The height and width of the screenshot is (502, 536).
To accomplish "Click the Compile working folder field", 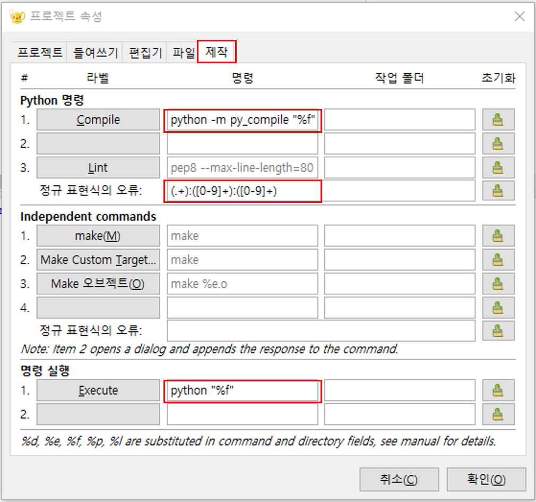I will tap(400, 120).
